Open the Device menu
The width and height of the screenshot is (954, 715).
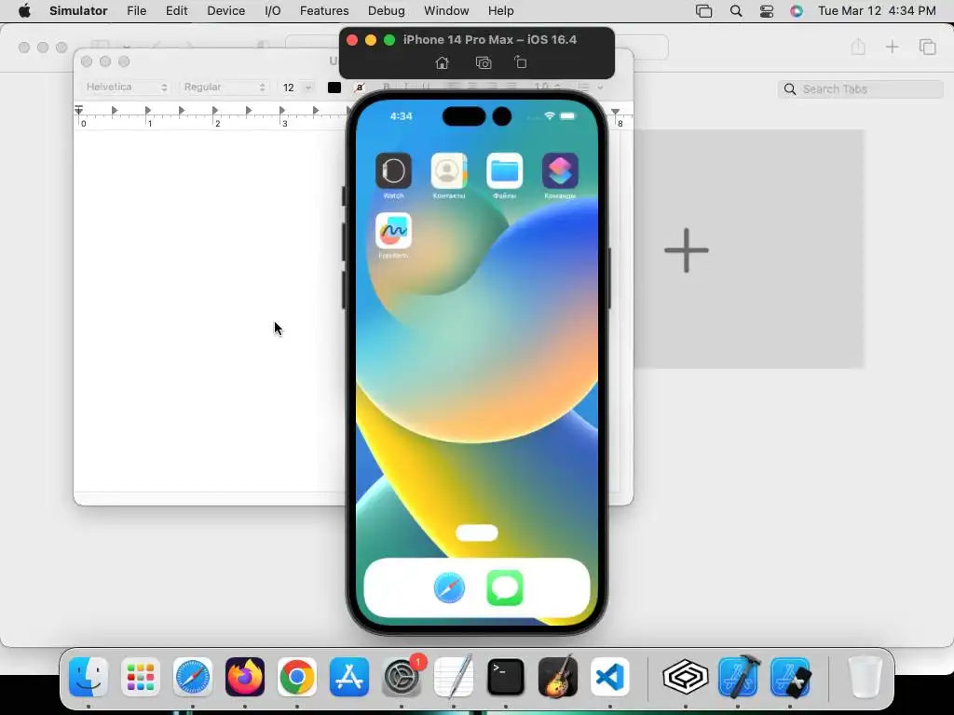pyautogui.click(x=225, y=11)
